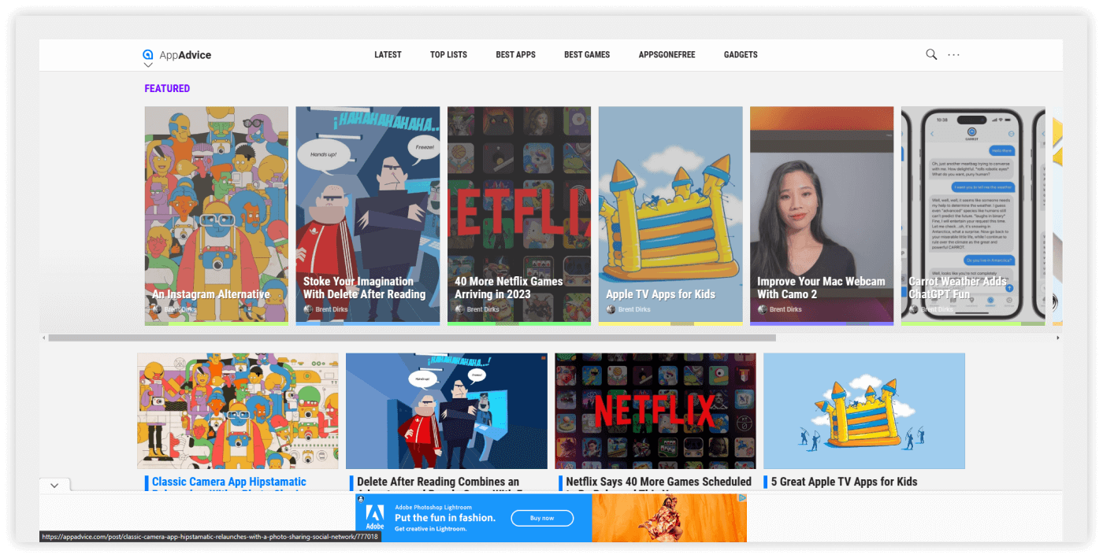Open Classic Camera App Hipstamatic headline

pyautogui.click(x=229, y=482)
